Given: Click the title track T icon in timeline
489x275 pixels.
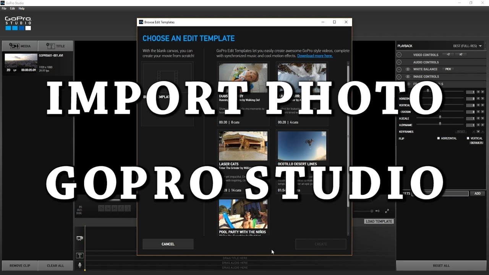Looking at the screenshot, I should tap(80, 256).
